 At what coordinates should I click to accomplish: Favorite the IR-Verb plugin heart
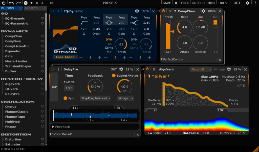pos(42,89)
